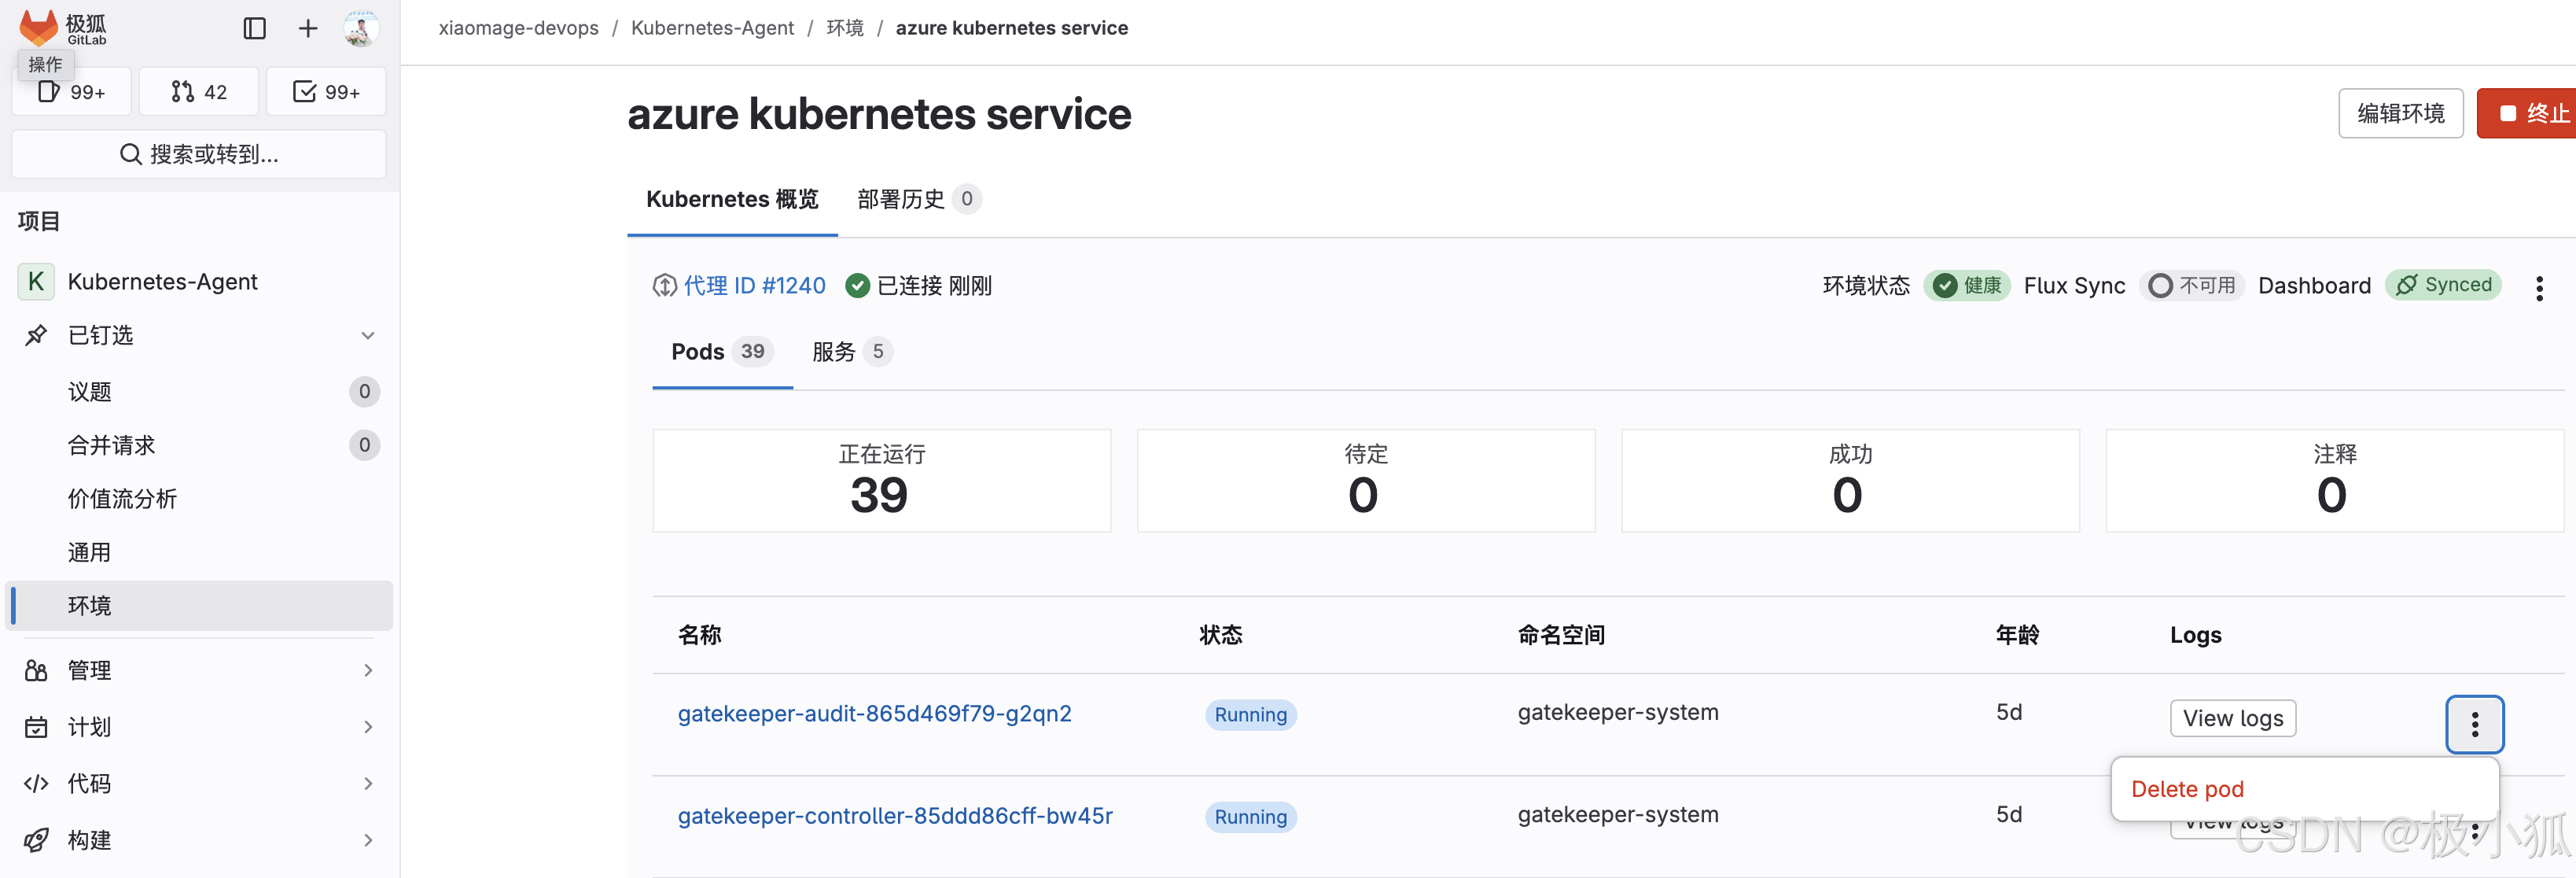Click Running badge of gatekeeper-audit row

point(1250,715)
